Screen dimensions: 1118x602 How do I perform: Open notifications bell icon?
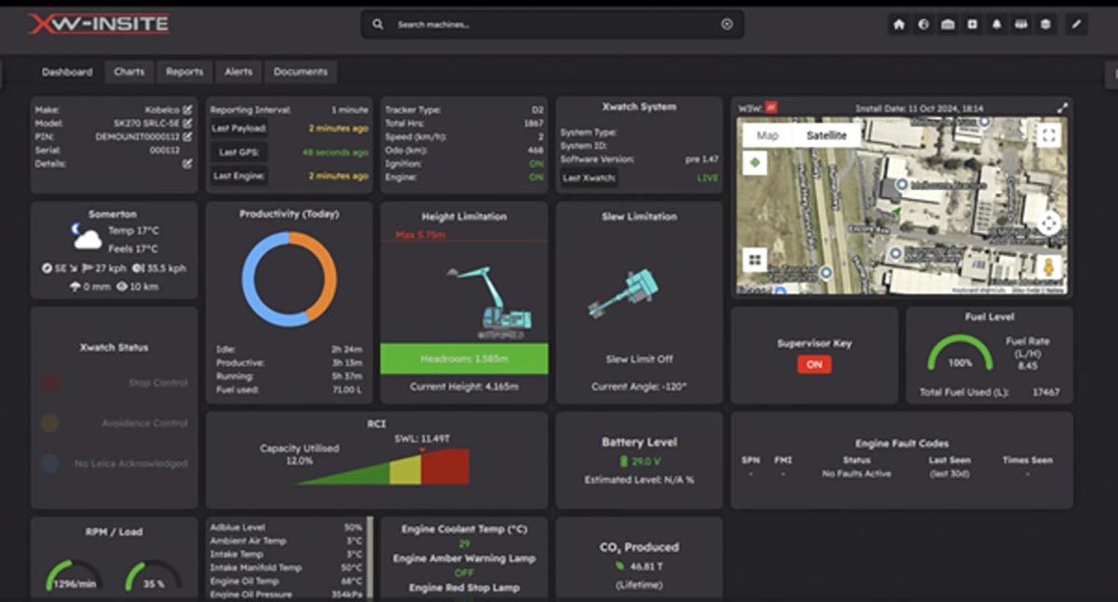point(996,25)
